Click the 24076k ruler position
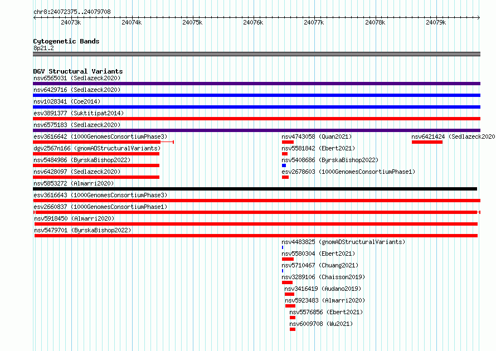 click(253, 22)
